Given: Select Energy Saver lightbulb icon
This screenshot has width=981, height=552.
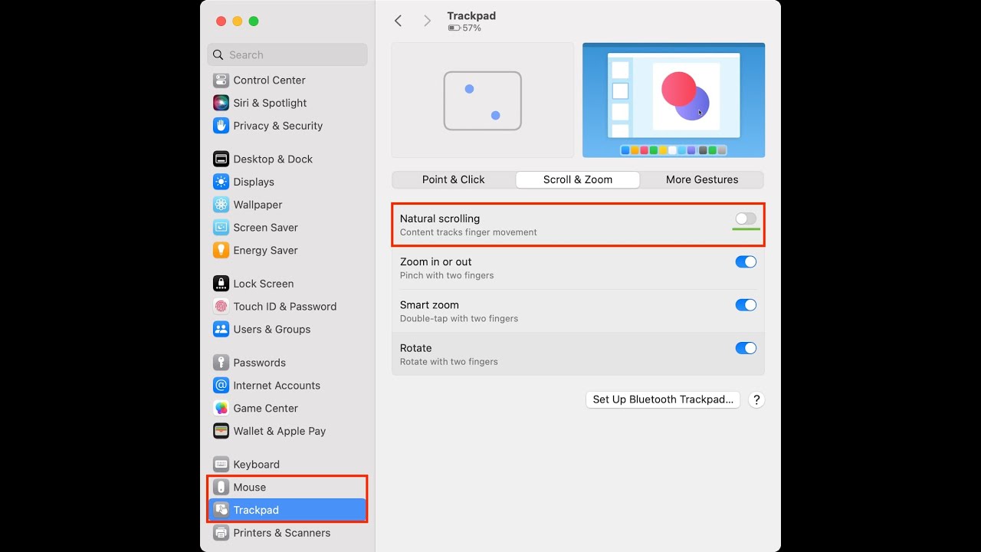Looking at the screenshot, I should (221, 250).
